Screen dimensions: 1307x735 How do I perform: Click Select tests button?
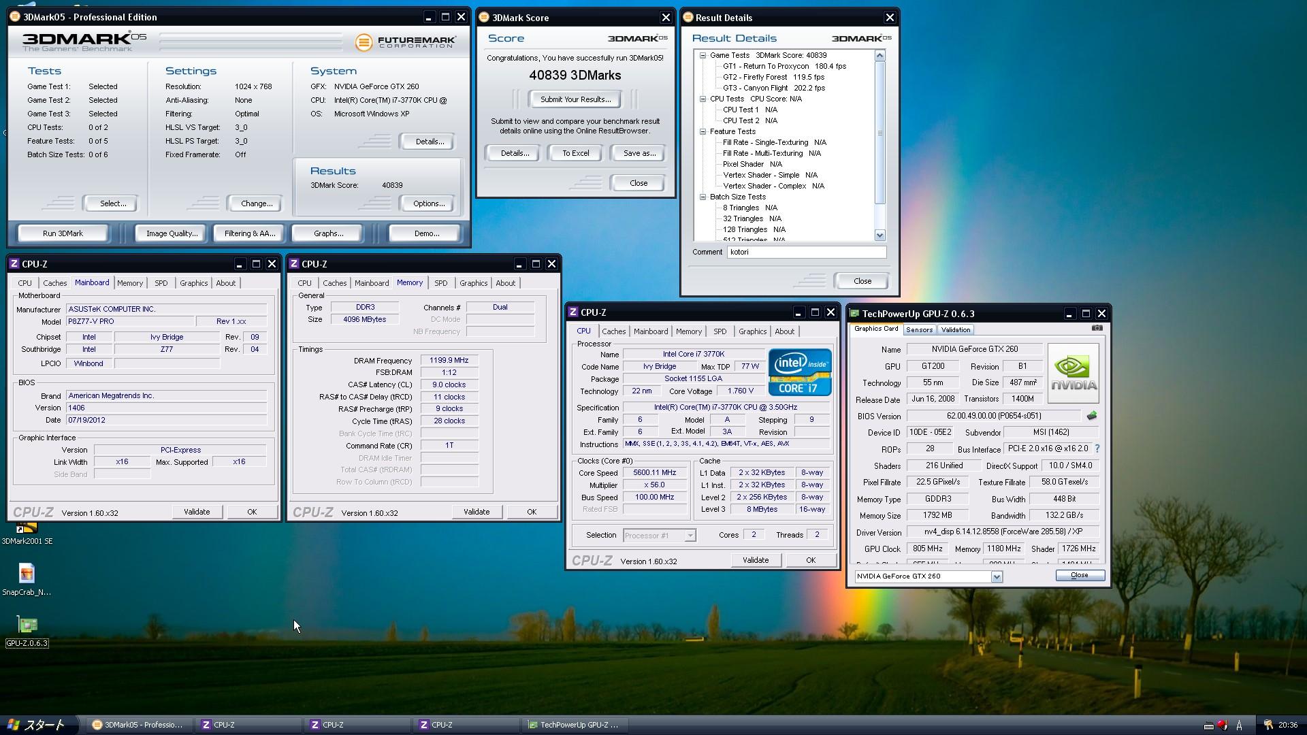click(x=112, y=203)
